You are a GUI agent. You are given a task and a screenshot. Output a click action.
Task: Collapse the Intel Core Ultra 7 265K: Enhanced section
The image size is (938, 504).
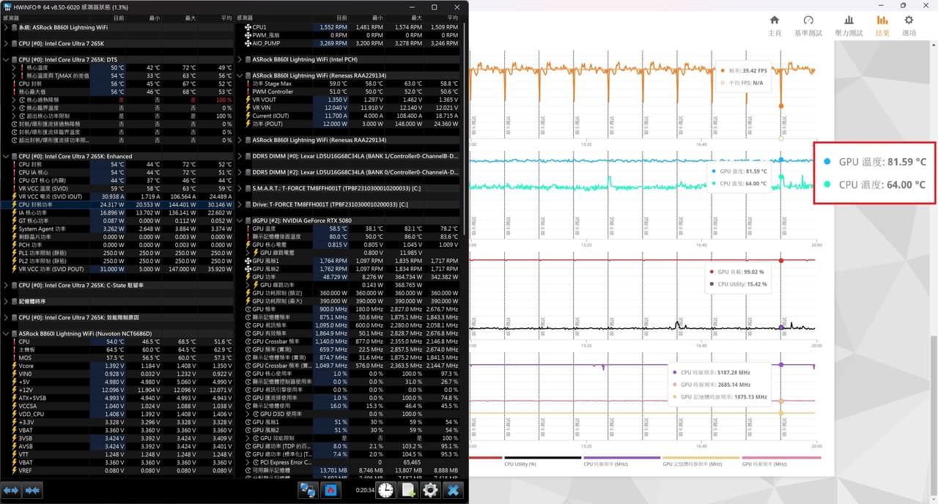pyautogui.click(x=6, y=156)
